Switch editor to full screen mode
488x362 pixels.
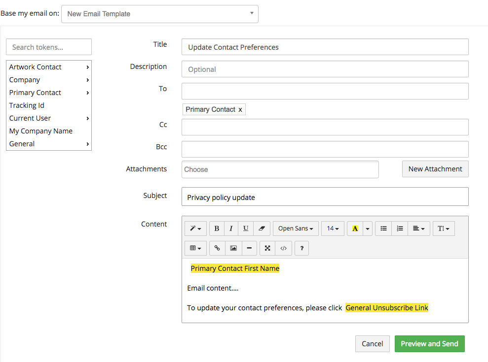[x=267, y=248]
